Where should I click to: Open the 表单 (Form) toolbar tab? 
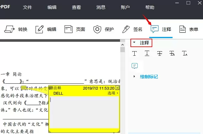click(189, 29)
